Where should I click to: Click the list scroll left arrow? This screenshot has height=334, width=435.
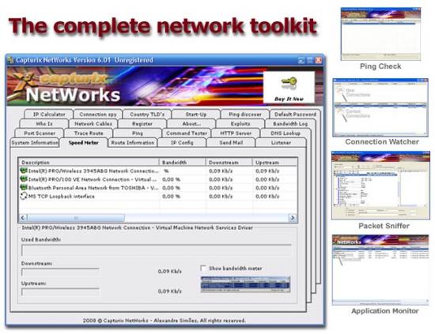click(x=23, y=218)
